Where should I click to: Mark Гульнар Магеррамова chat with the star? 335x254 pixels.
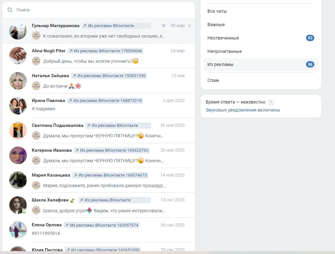(x=164, y=25)
